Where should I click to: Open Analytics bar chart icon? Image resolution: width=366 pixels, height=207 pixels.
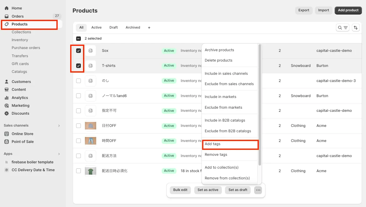click(x=7, y=98)
